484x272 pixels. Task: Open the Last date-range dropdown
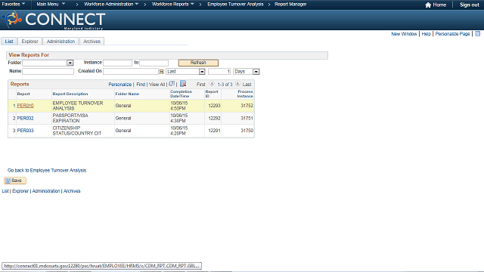pos(202,72)
